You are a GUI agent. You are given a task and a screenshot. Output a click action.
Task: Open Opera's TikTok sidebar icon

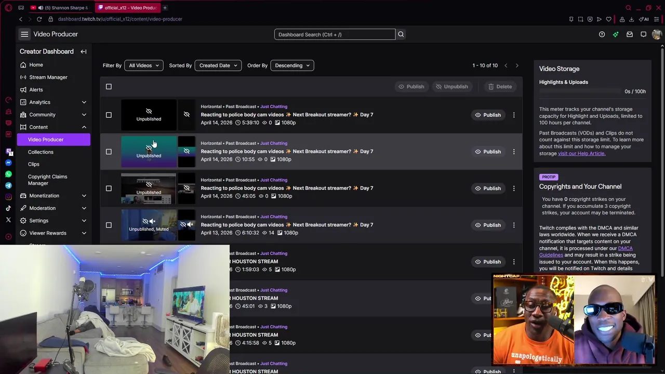click(x=8, y=208)
